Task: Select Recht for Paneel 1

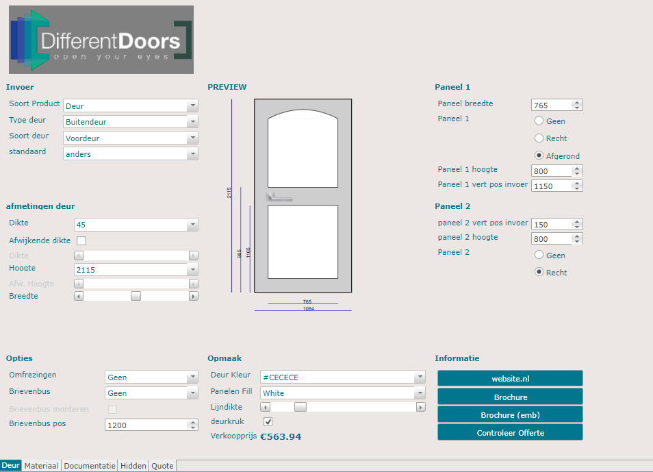Action: click(x=539, y=138)
